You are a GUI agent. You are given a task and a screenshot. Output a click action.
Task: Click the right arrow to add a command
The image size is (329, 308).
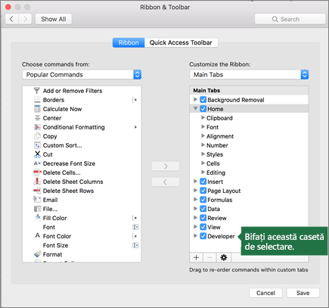[x=166, y=166]
